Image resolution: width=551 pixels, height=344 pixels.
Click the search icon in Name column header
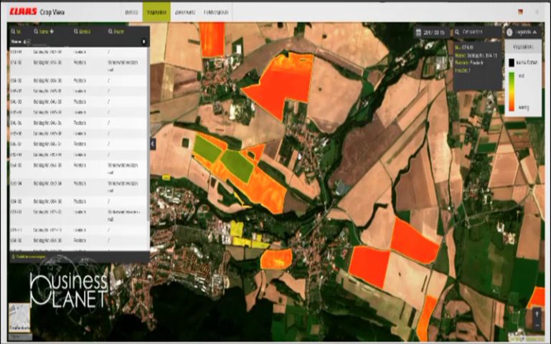[x=36, y=32]
